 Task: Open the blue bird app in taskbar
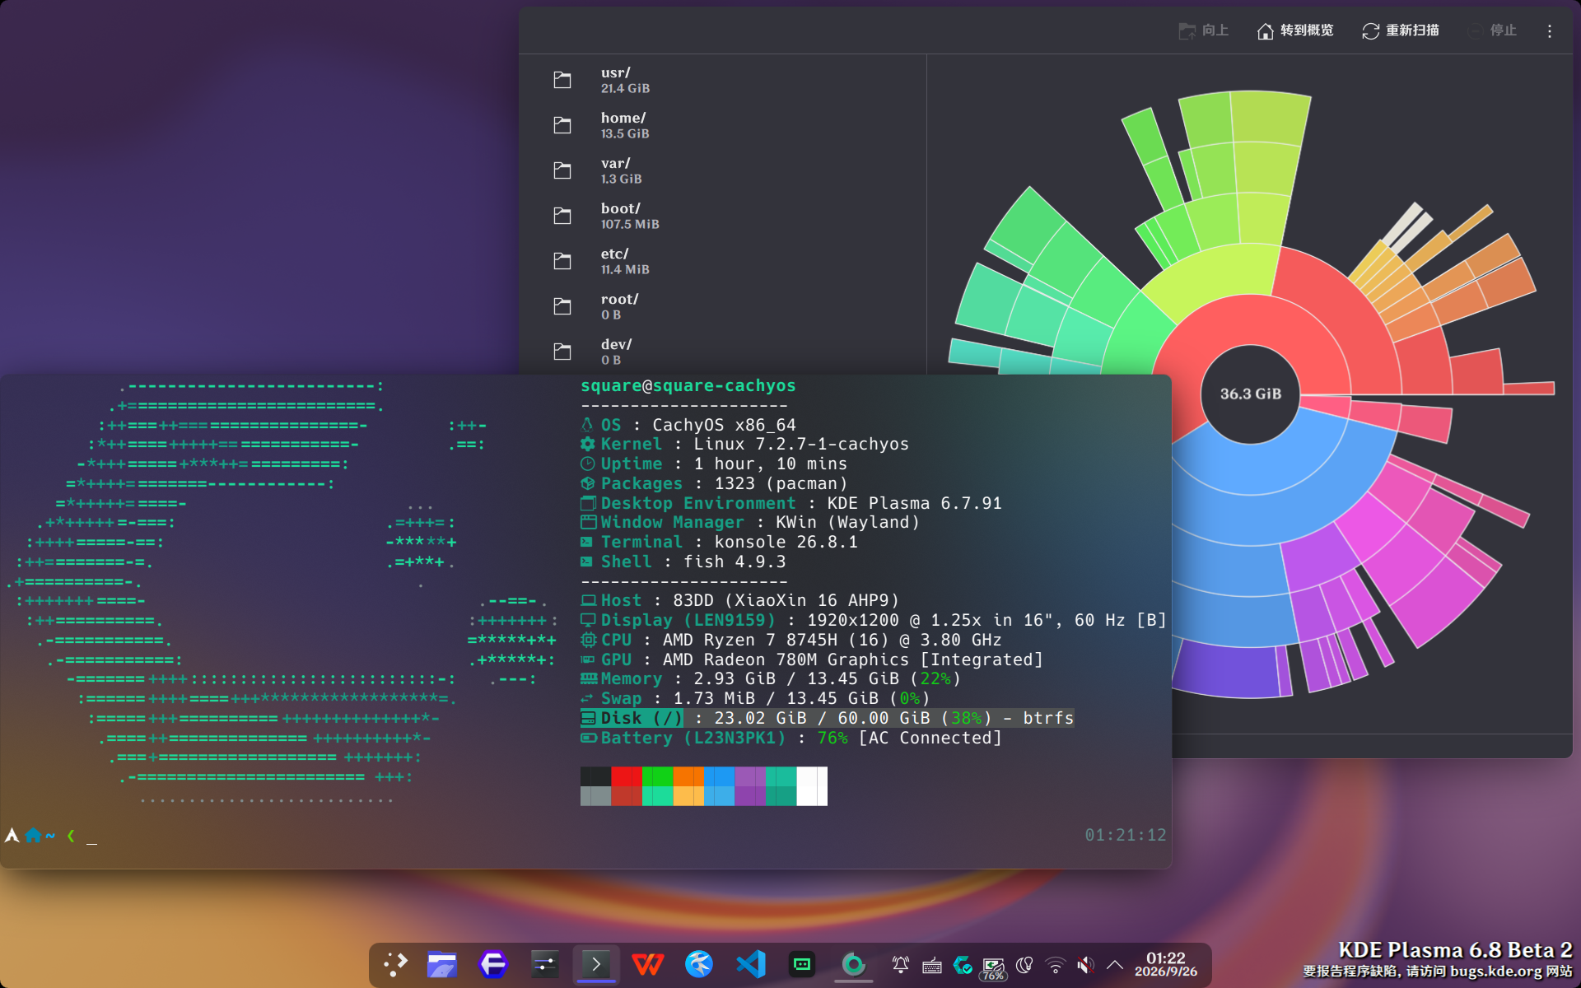[x=699, y=964]
